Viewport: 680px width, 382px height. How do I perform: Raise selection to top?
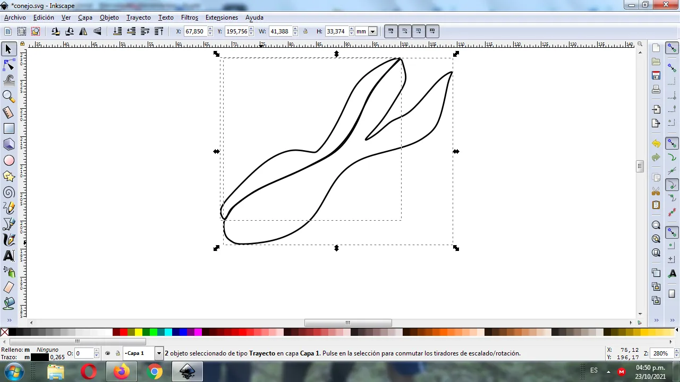[159, 31]
